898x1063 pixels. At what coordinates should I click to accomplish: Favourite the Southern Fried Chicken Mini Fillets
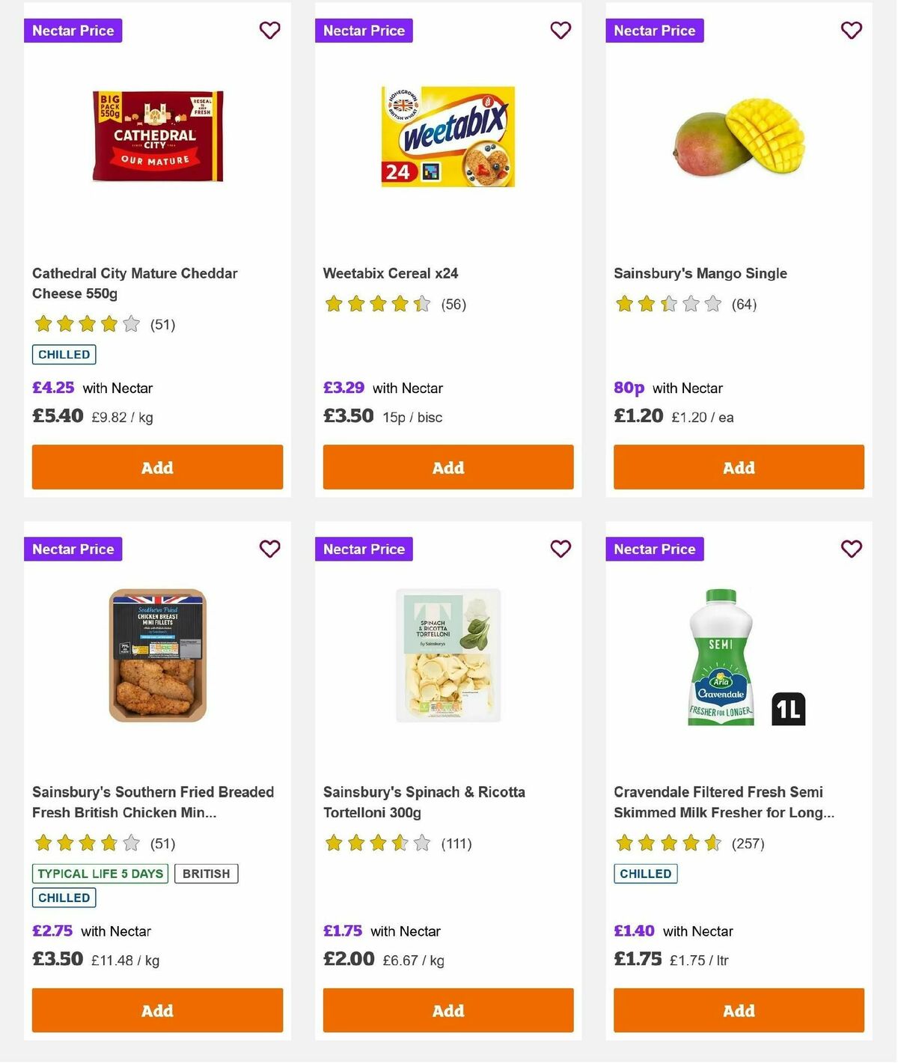pos(269,549)
